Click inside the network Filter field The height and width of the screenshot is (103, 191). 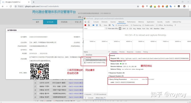tap(94, 29)
